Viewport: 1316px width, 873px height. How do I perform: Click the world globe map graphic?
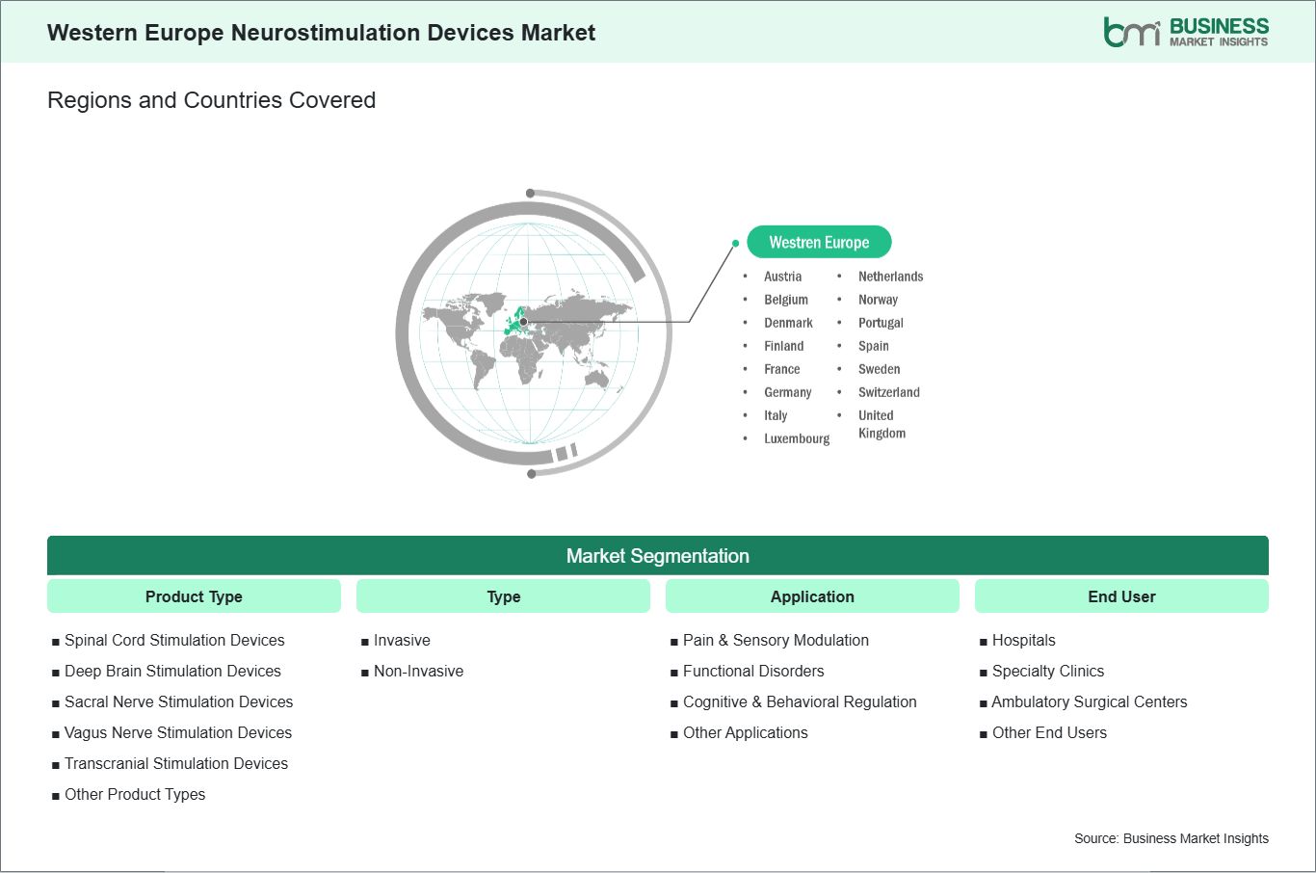click(534, 333)
